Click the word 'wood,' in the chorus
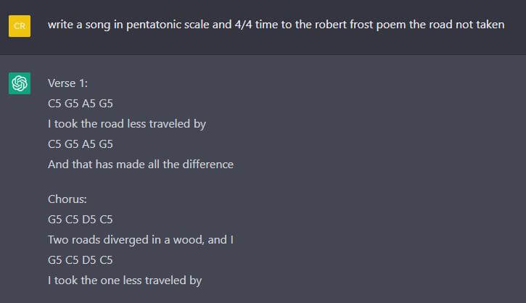526x303 pixels. [x=189, y=240]
